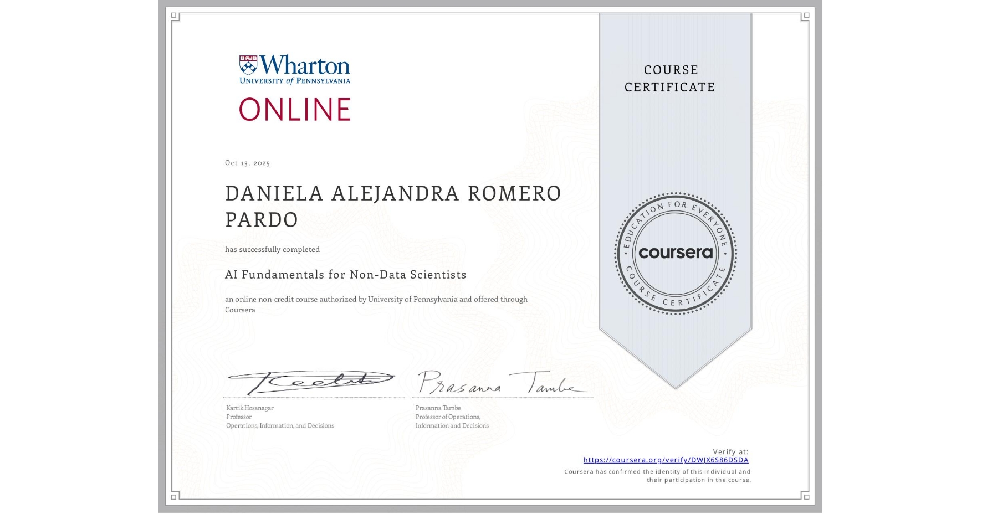The width and height of the screenshot is (982, 514).
Task: Click 'Operations, Information, and Decisions' under Hosanagar
Action: [x=280, y=426]
